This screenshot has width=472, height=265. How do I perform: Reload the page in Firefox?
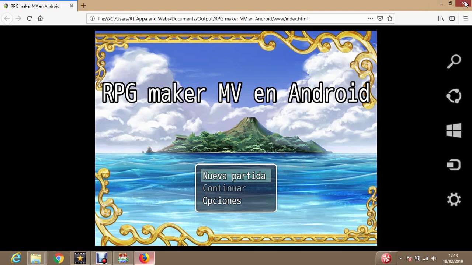(29, 18)
